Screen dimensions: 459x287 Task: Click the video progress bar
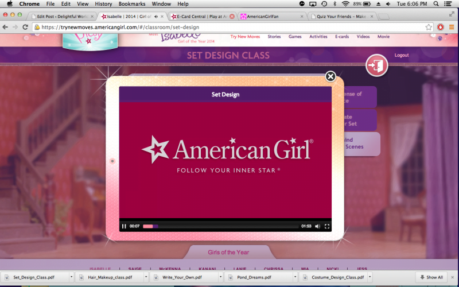[220, 226]
